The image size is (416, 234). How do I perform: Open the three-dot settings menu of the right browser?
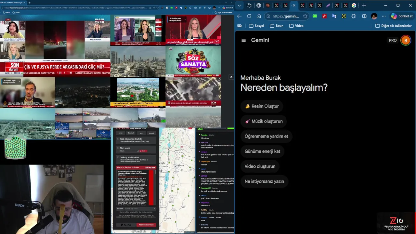click(x=384, y=16)
